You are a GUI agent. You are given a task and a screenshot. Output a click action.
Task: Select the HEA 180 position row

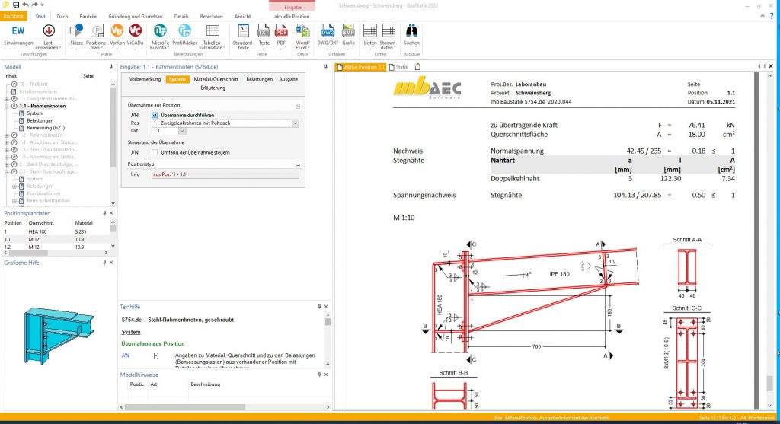tap(55, 231)
